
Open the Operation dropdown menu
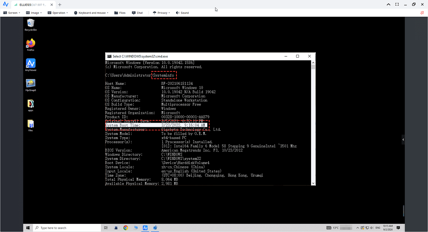point(58,13)
